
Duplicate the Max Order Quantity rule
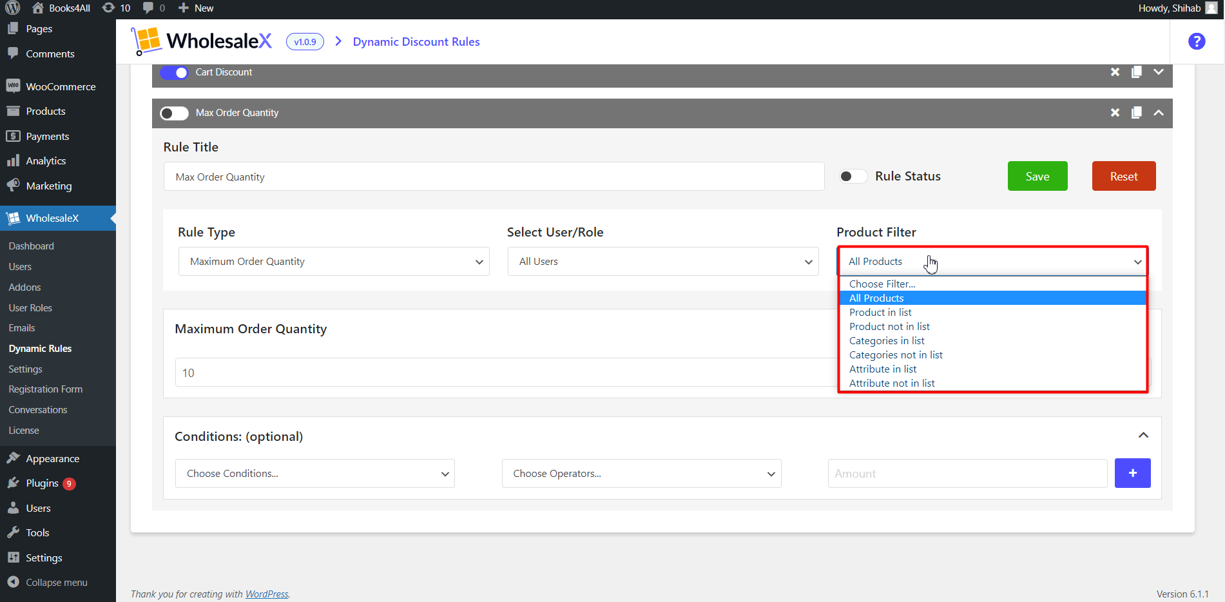click(x=1137, y=113)
